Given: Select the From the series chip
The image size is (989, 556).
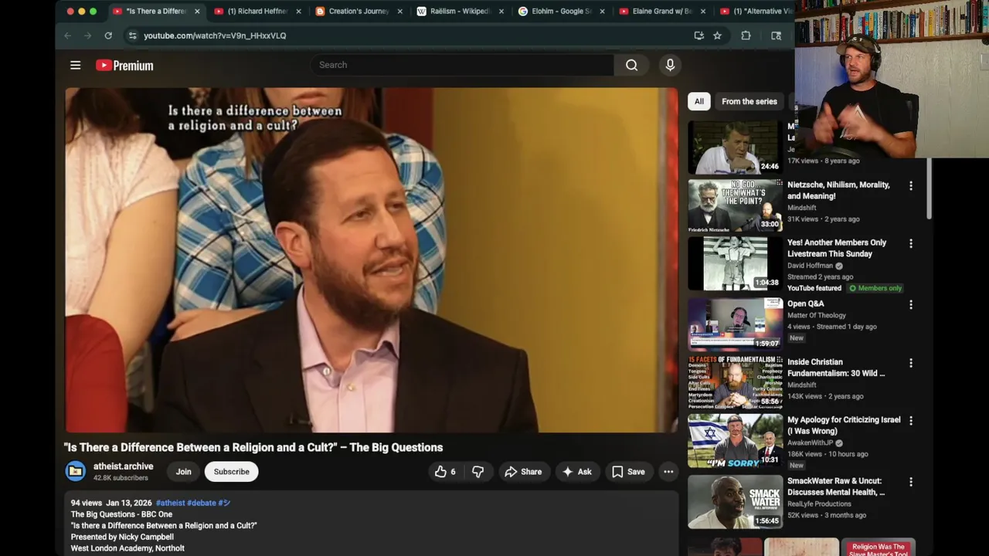Looking at the screenshot, I should click(749, 101).
